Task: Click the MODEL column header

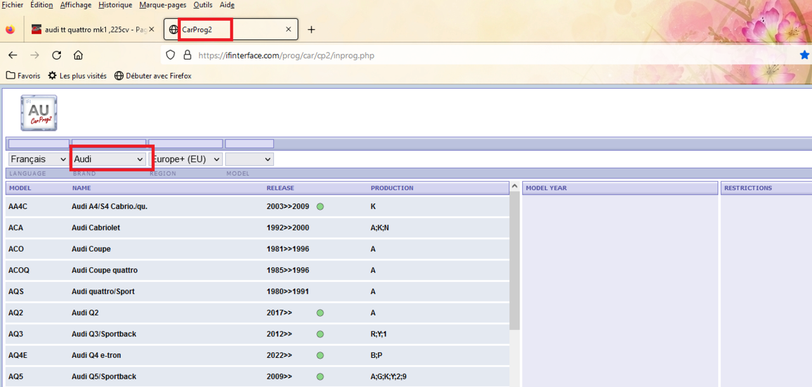Action: 20,188
